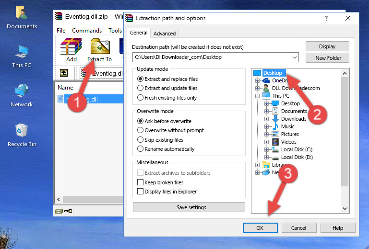Expand the Music tree node
Image resolution: width=369 pixels, height=249 pixels.
(x=266, y=126)
